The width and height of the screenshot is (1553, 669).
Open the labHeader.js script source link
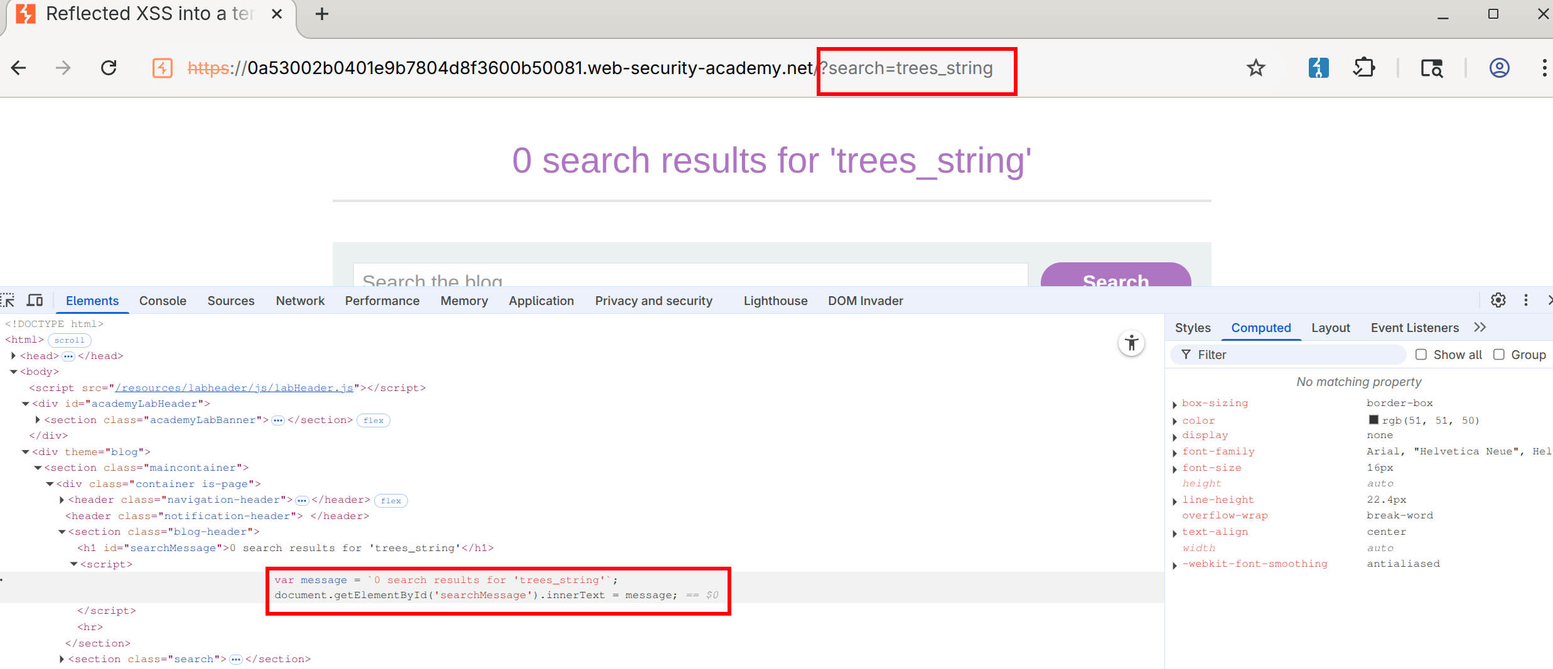(234, 388)
